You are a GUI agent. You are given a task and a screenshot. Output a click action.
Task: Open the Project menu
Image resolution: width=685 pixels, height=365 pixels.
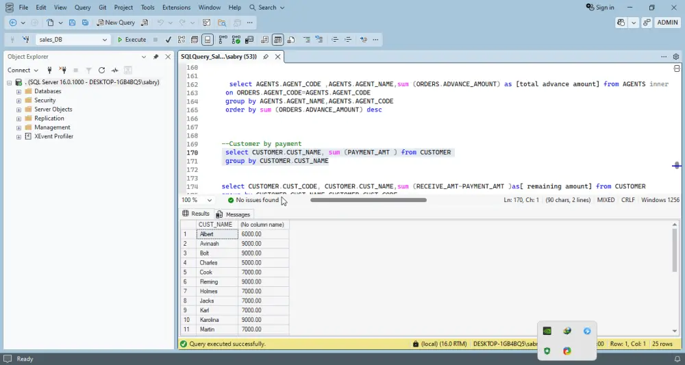pos(123,8)
